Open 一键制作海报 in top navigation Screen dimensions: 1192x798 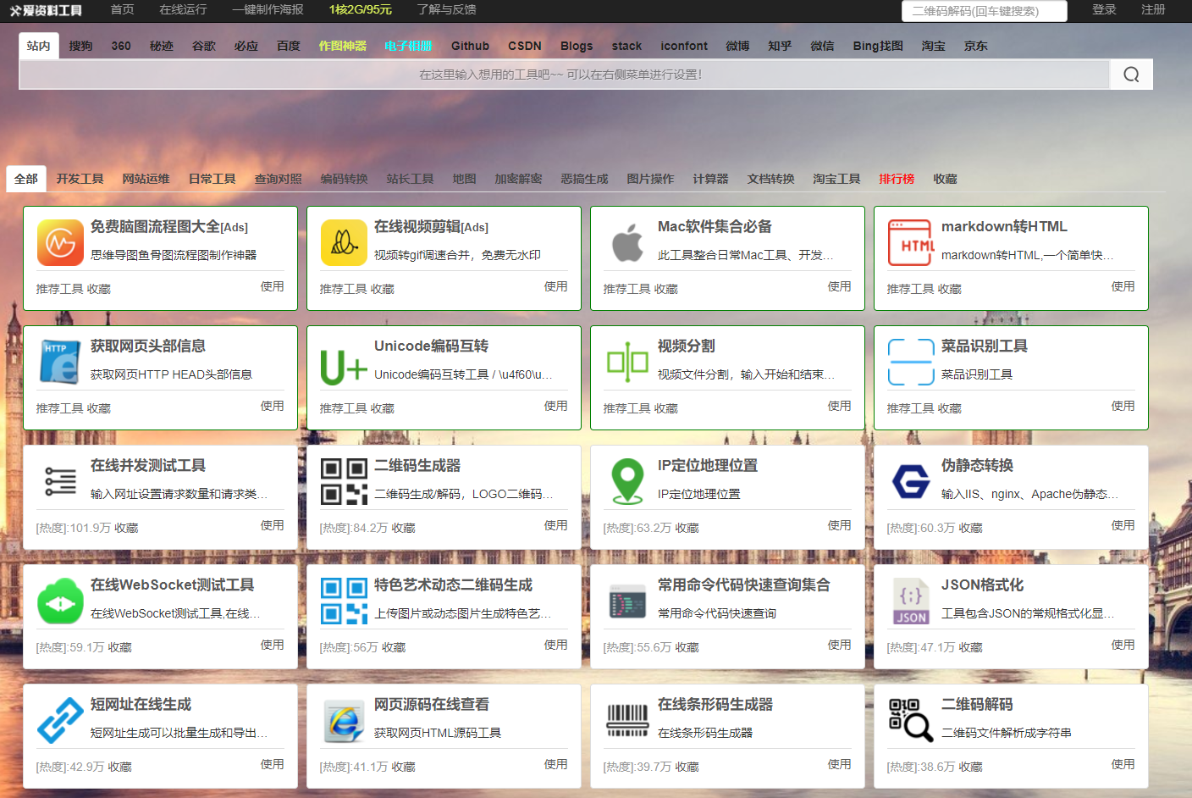click(x=268, y=9)
